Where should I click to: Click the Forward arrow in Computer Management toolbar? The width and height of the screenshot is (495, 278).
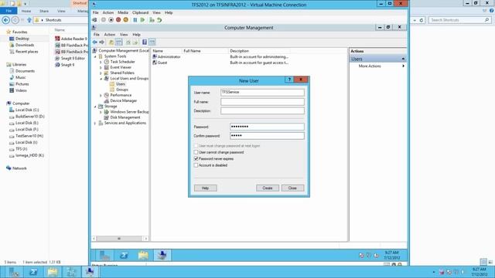click(101, 42)
